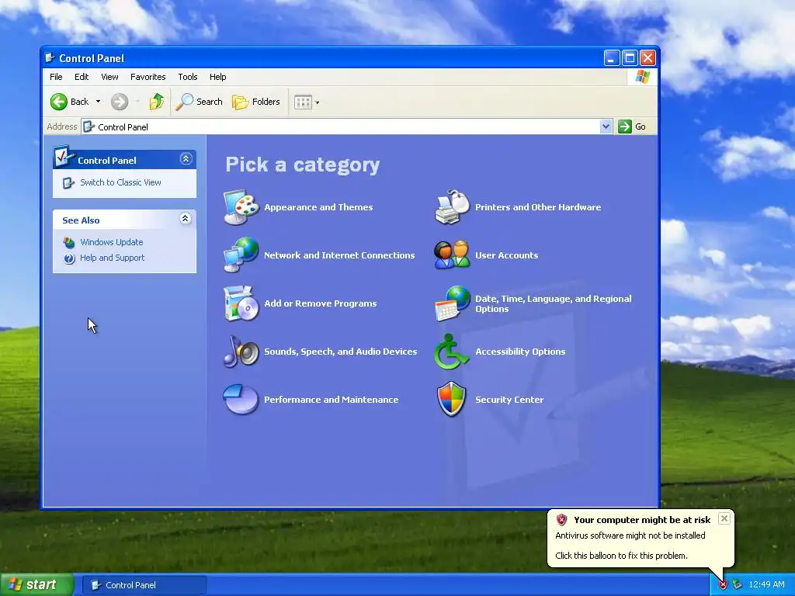Toggle the Folders pane button
The image size is (795, 596).
pyautogui.click(x=256, y=102)
